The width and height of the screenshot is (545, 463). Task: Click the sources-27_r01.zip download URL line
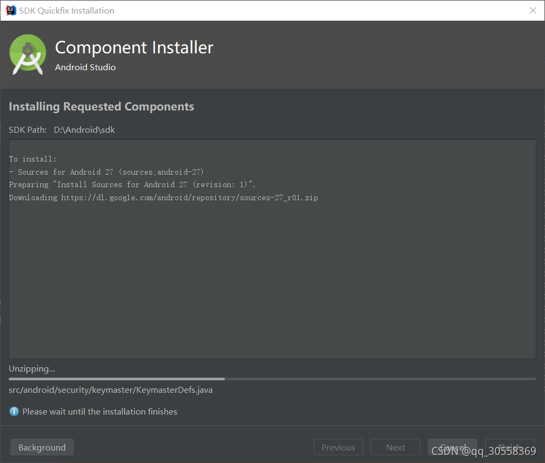click(163, 198)
